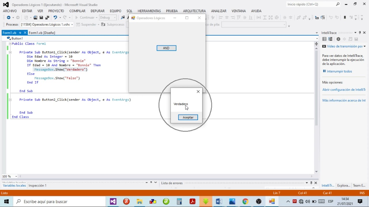This screenshot has height=207, width=369.
Task: Pin the IntelliTrace panel with pushpin
Action: [x=360, y=33]
